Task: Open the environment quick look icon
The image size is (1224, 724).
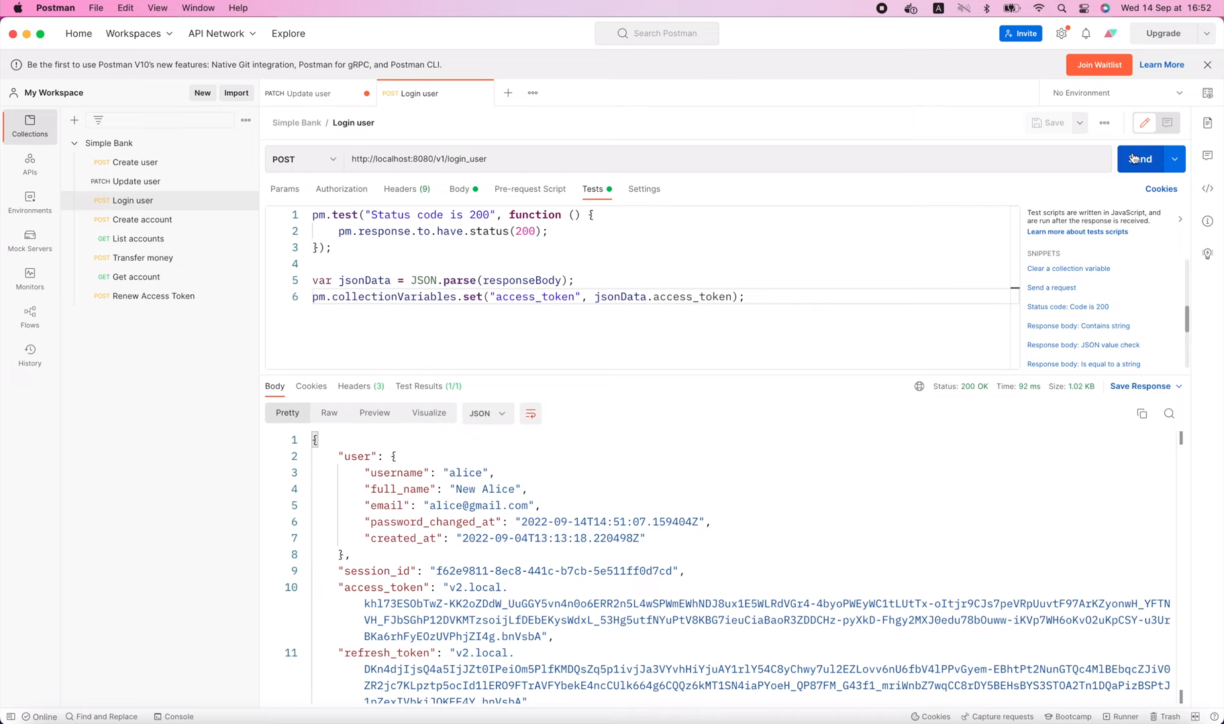Action: pos(1208,93)
